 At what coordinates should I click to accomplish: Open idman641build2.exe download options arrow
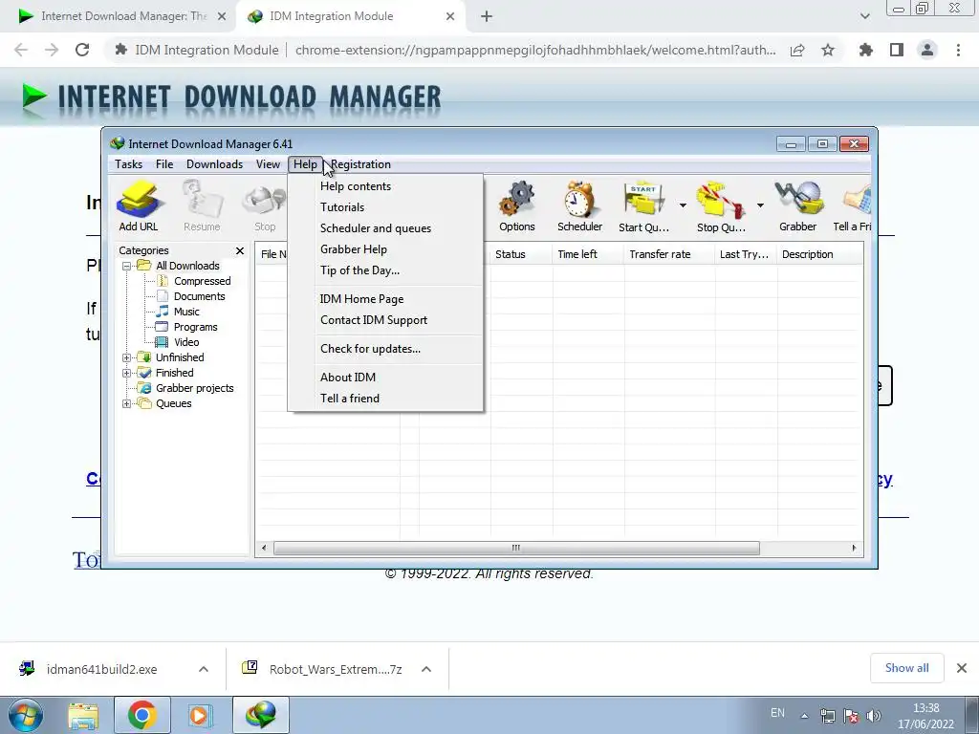204,669
